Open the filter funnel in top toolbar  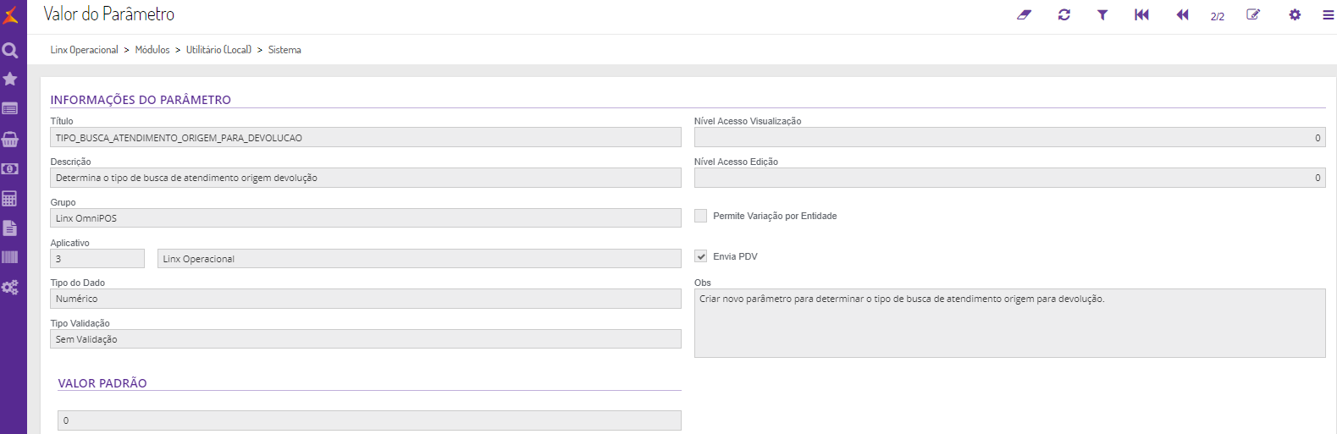point(1102,15)
